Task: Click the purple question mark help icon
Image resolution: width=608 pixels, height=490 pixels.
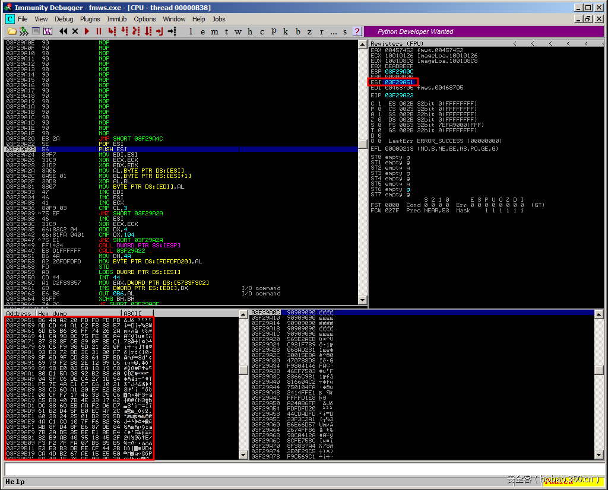Action: [x=356, y=31]
